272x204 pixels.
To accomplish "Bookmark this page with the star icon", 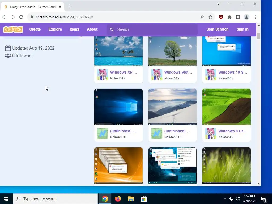I will click(x=210, y=17).
